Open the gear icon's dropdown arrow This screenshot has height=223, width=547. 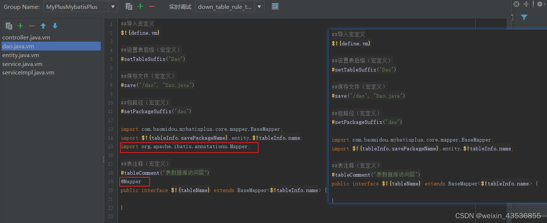click(x=544, y=4)
